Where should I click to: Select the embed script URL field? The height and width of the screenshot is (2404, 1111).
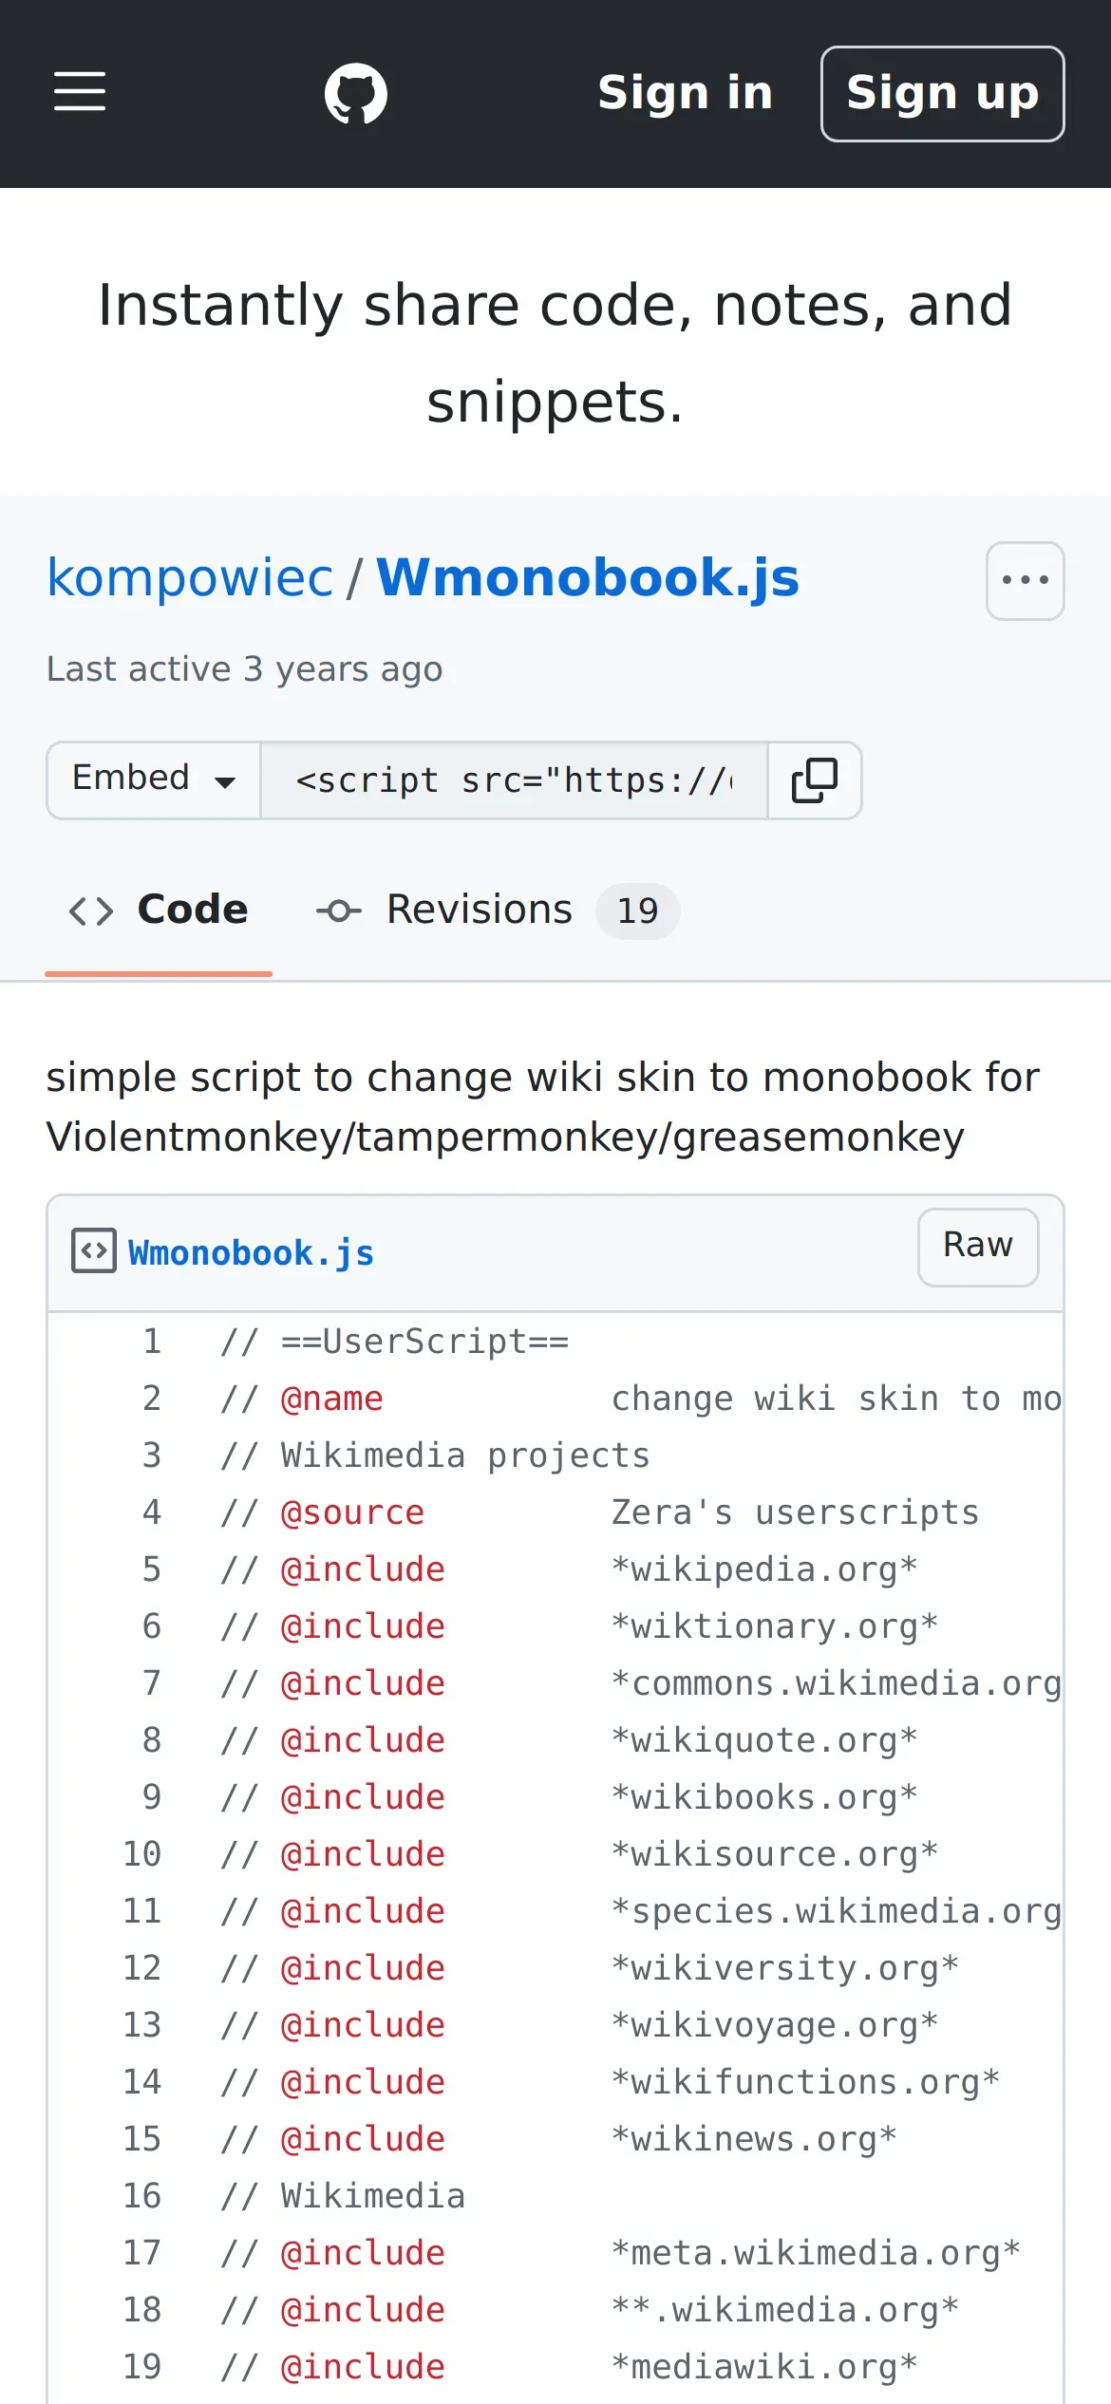(x=514, y=780)
